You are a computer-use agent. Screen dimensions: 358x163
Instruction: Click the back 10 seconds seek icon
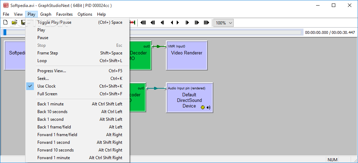(153, 23)
